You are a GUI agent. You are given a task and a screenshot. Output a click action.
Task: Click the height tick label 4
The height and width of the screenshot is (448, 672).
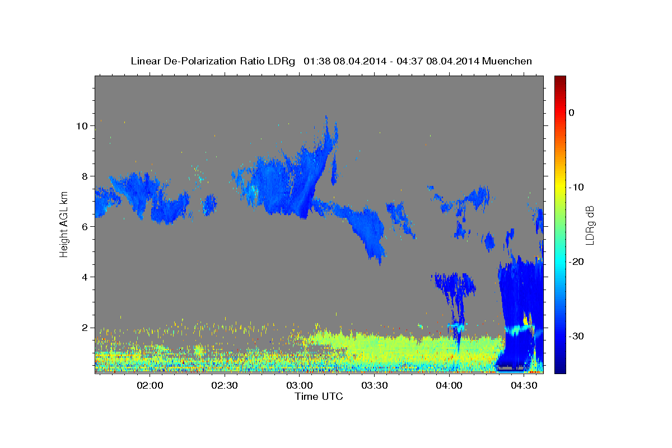(85, 277)
